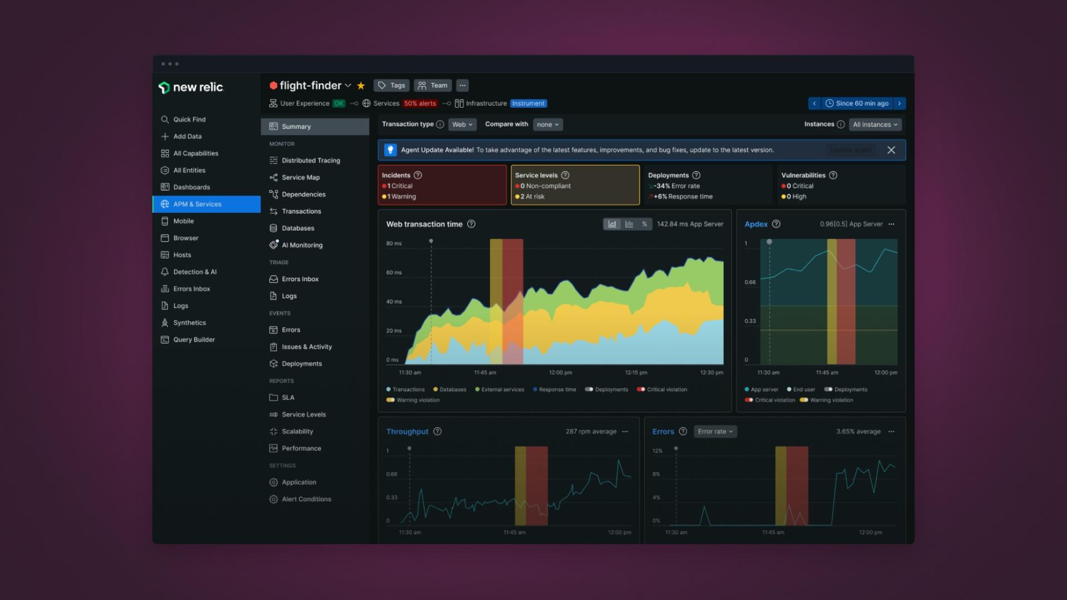Switch to area chart view
Image resolution: width=1067 pixels, height=600 pixels.
pyautogui.click(x=612, y=224)
